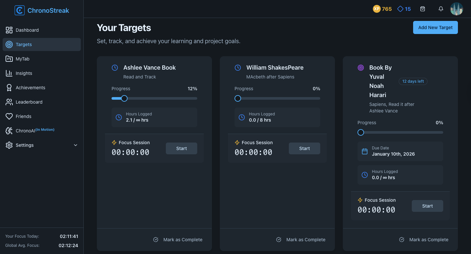Viewport: 471px width, 254px height.
Task: Open the in-app shop bag icon
Action: (423, 9)
